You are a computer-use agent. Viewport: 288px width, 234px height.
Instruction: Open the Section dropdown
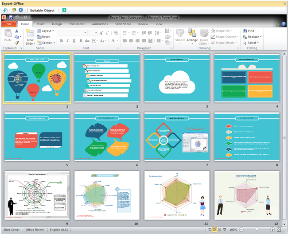pos(46,43)
